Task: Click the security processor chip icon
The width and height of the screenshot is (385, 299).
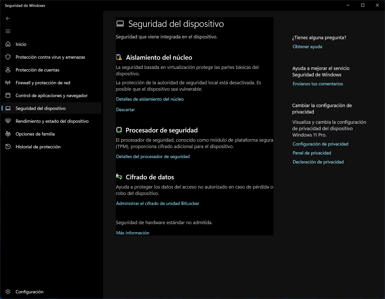Action: 119,130
